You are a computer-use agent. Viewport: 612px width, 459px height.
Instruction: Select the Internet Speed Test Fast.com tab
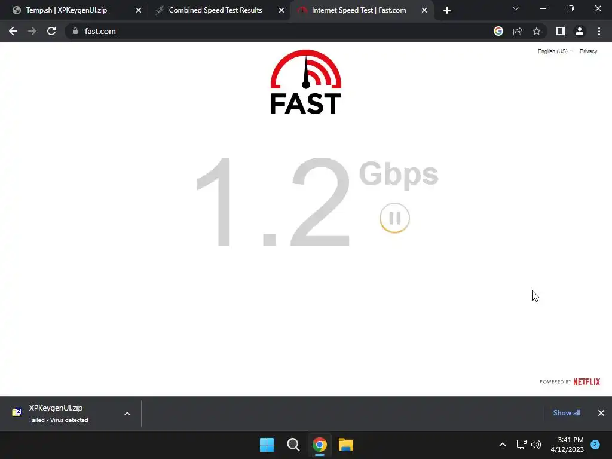point(359,10)
